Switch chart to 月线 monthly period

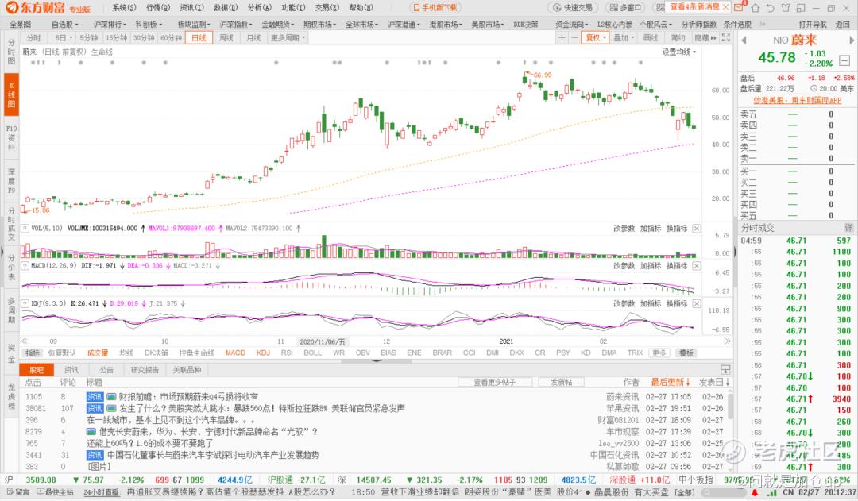pyautogui.click(x=253, y=38)
